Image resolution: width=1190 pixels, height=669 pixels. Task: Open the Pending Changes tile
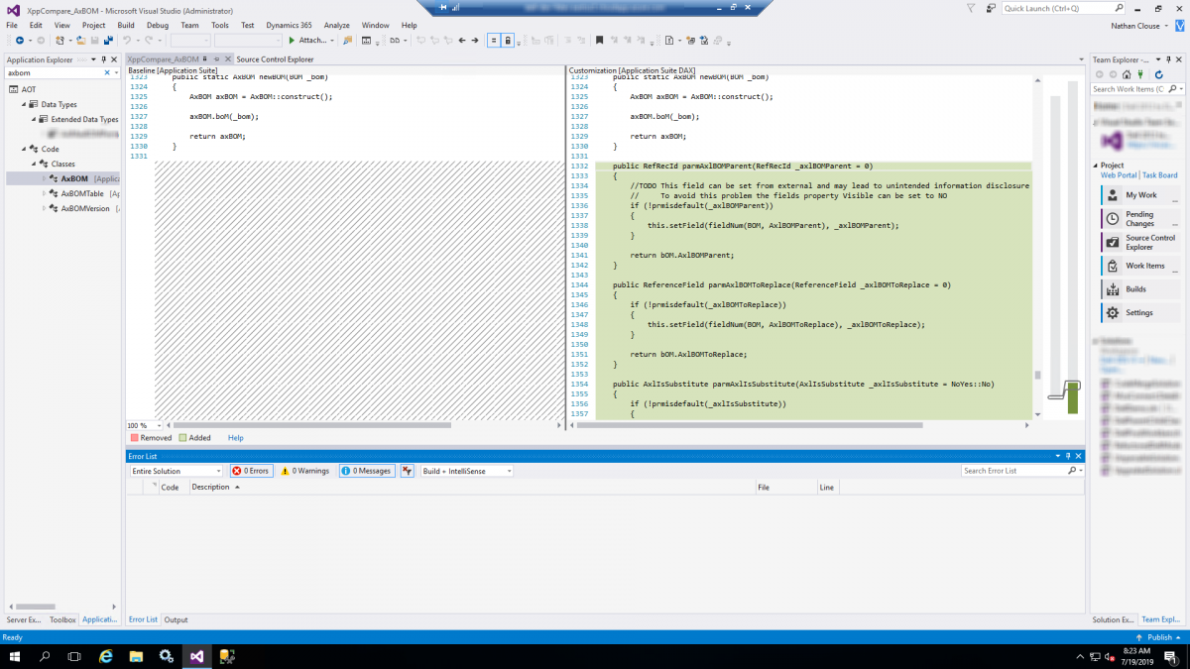1139,218
